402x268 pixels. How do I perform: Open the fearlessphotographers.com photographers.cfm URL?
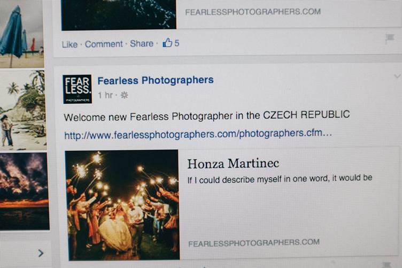[x=198, y=134]
